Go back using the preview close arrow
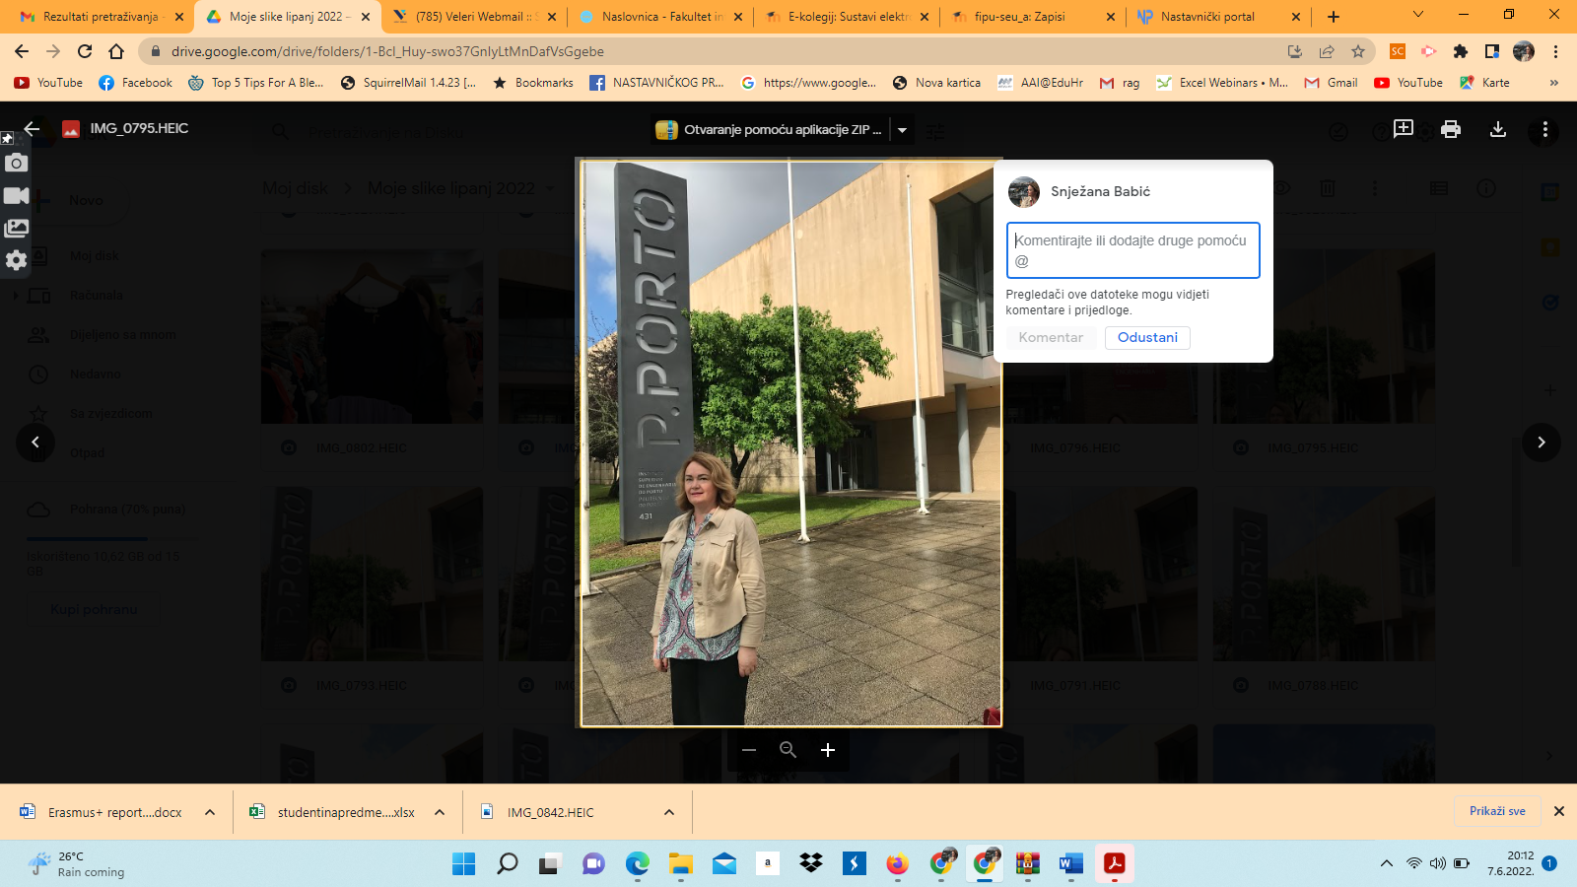The image size is (1577, 887). tap(32, 128)
